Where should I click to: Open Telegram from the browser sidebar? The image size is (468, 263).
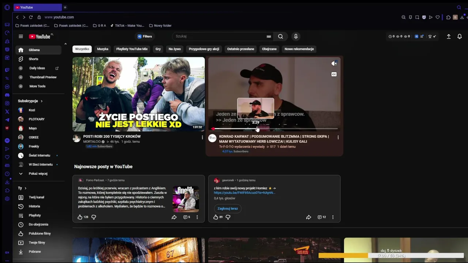[7, 120]
